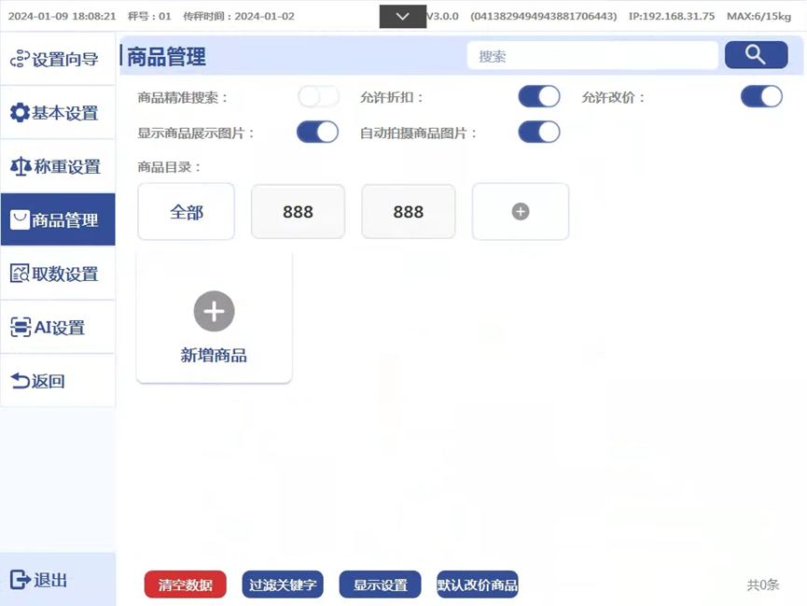
Task: Select the 全部 category tab
Action: [x=187, y=212]
